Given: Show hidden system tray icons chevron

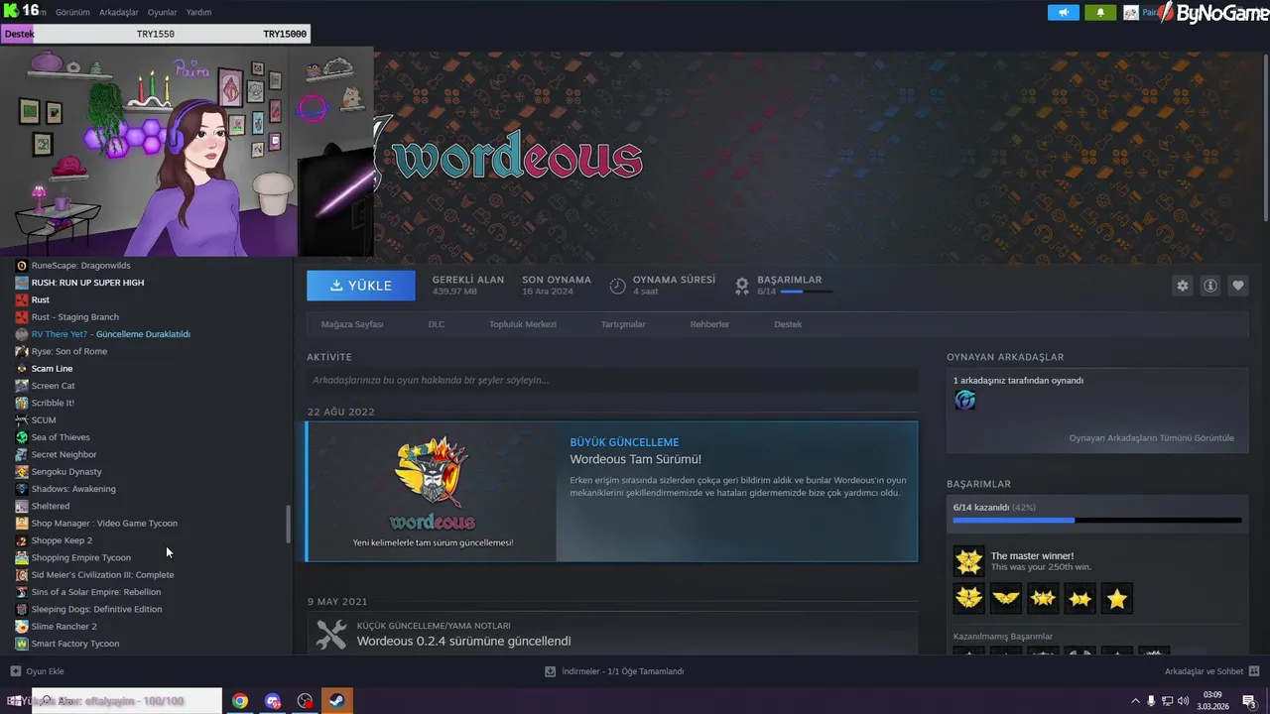Looking at the screenshot, I should coord(1135,701).
